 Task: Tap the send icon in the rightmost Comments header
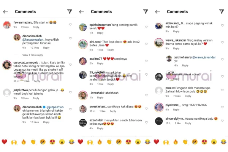222,11
